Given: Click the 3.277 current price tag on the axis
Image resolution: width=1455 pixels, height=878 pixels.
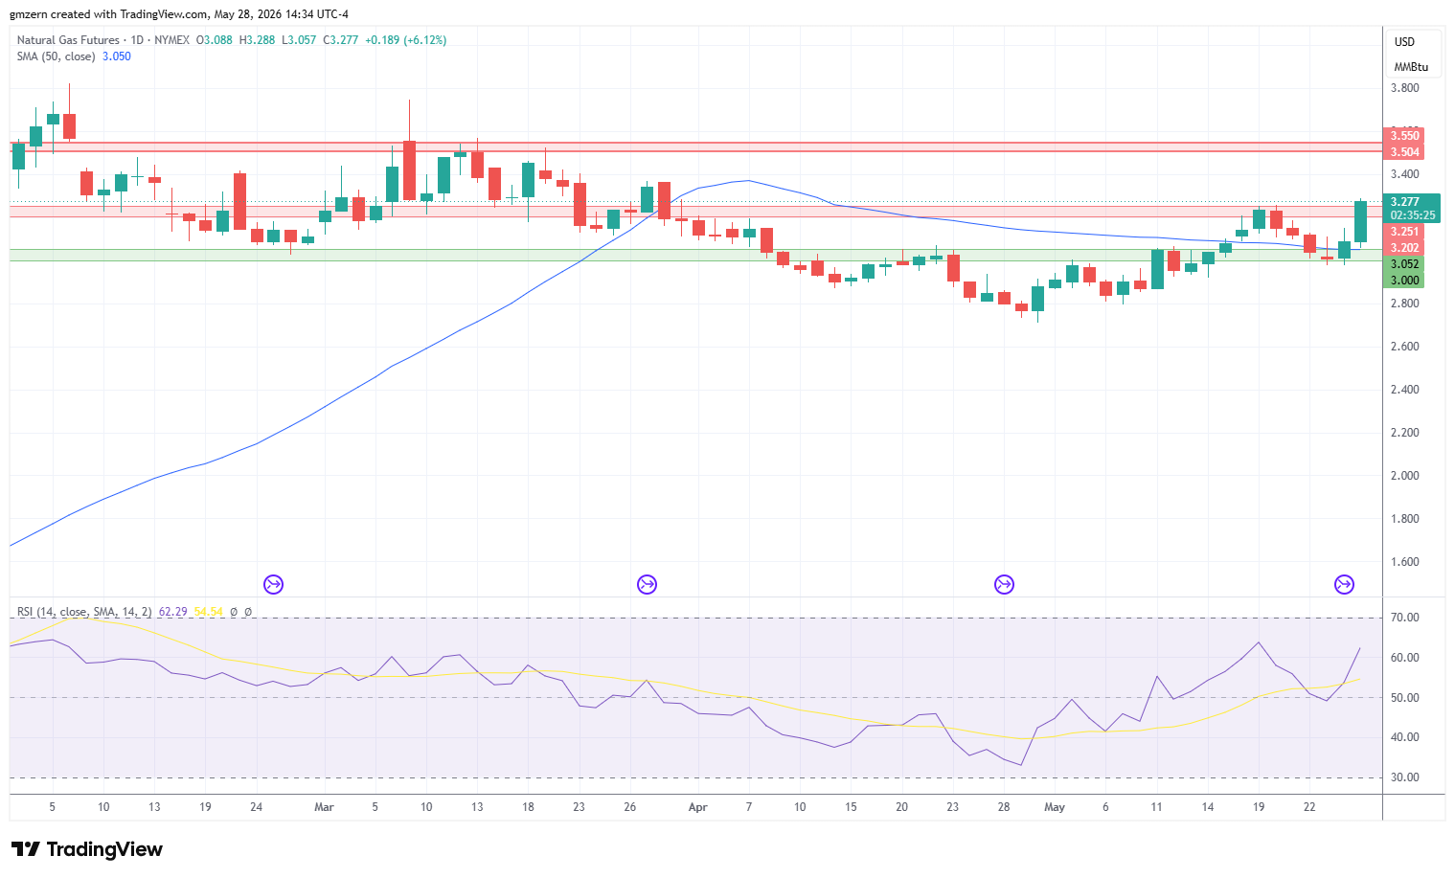Looking at the screenshot, I should tap(1405, 202).
